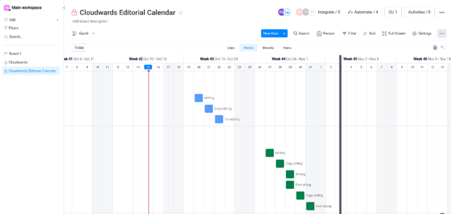
Task: Expand the New Item dropdown arrow
Action: (x=284, y=33)
